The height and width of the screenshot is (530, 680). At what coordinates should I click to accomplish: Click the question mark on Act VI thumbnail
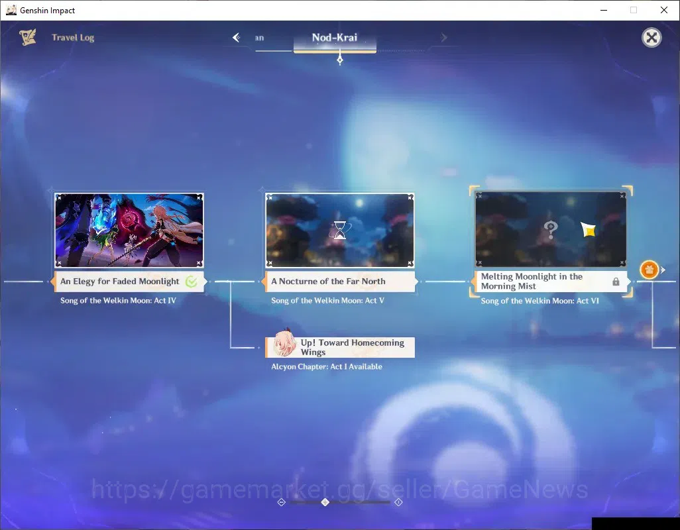[x=550, y=230]
